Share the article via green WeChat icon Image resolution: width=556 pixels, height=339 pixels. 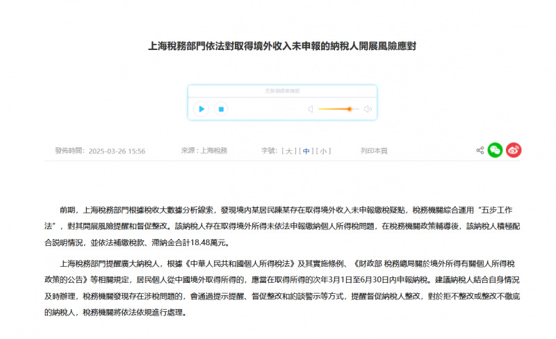[495, 150]
